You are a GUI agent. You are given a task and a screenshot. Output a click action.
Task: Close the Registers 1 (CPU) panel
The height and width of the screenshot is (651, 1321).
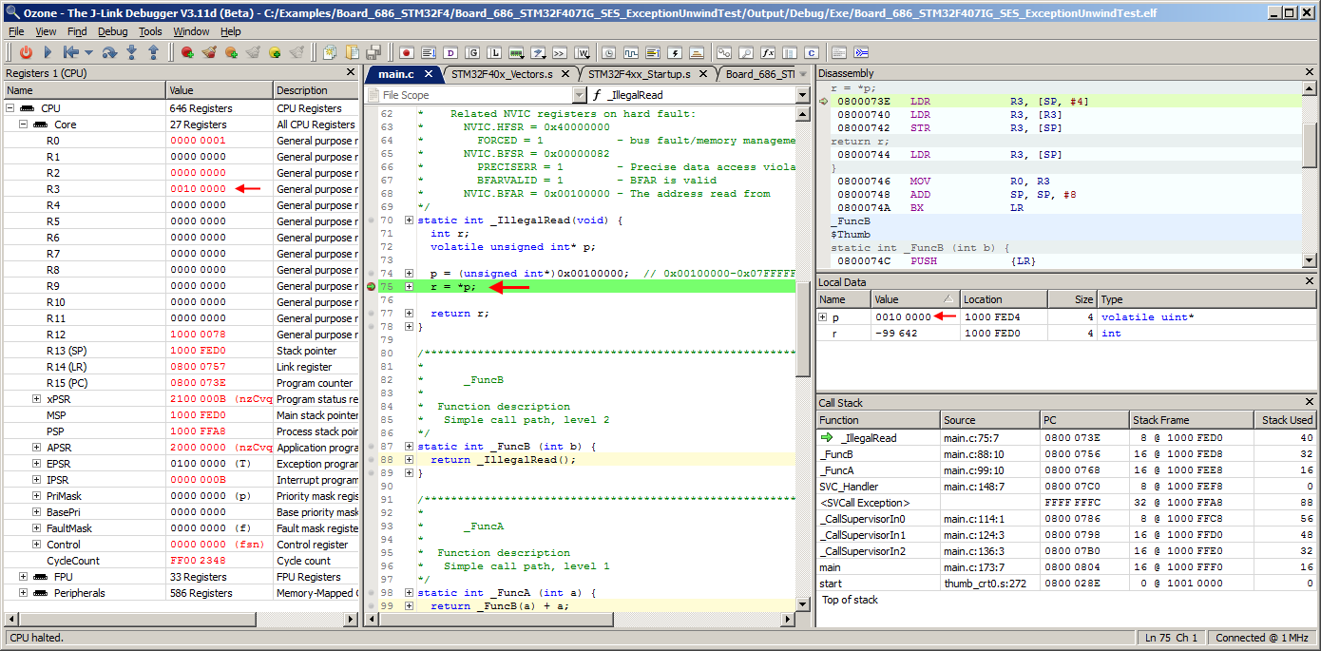pos(351,73)
